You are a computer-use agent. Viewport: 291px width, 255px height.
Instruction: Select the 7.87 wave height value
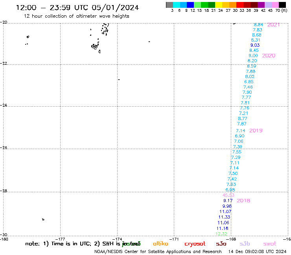[241, 124]
